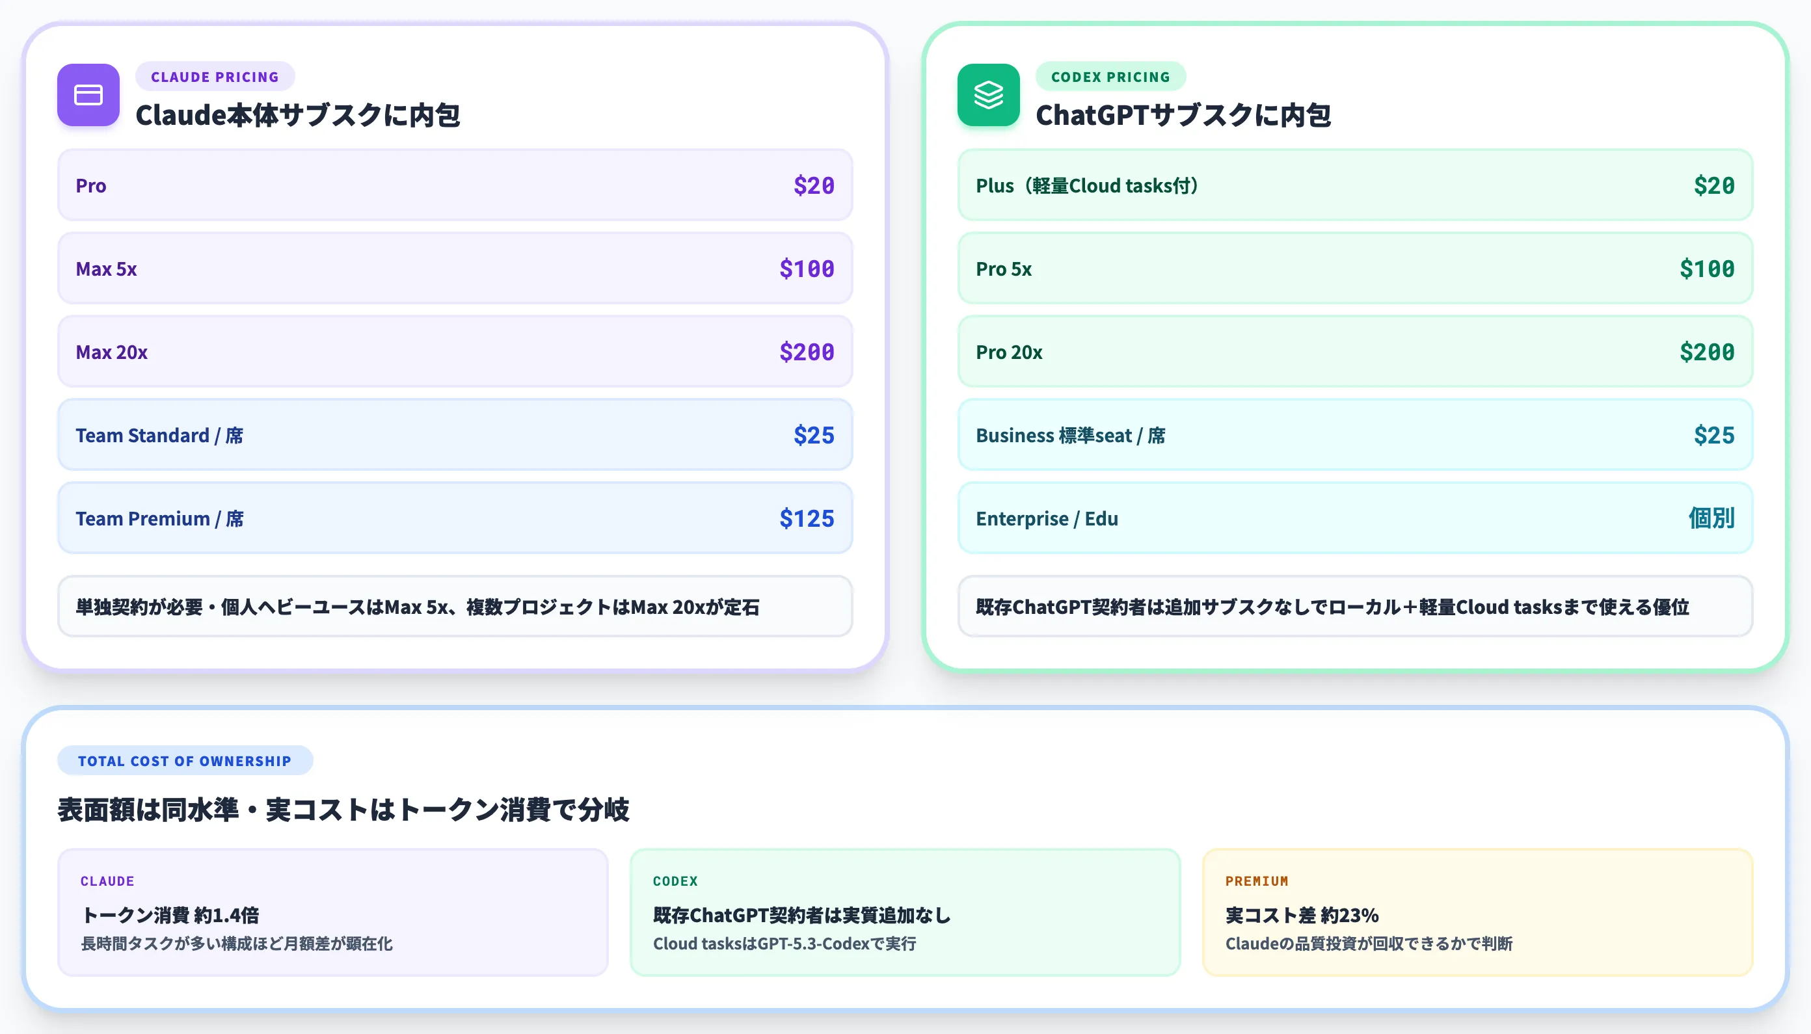The image size is (1811, 1034).
Task: Click 'トークン消費 約1.4倍' text
Action: click(x=170, y=915)
